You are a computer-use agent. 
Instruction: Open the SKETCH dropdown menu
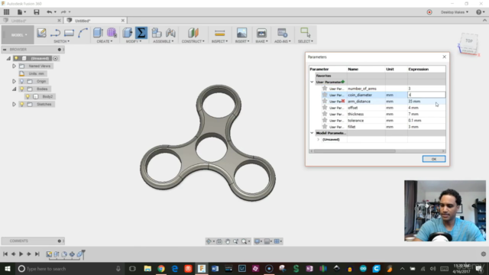[61, 41]
